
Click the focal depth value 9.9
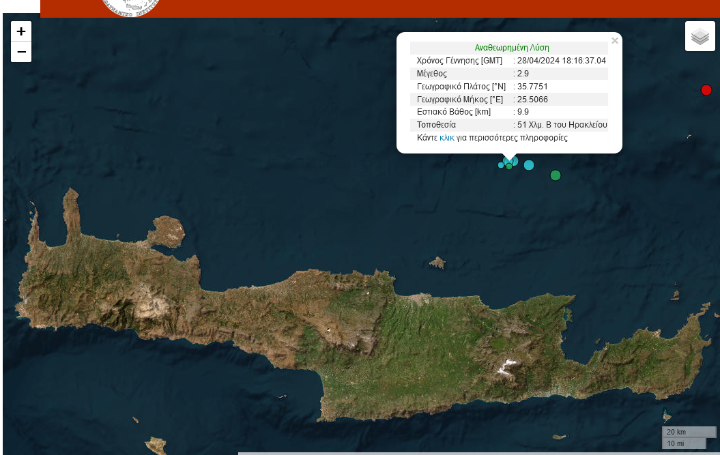coord(523,112)
